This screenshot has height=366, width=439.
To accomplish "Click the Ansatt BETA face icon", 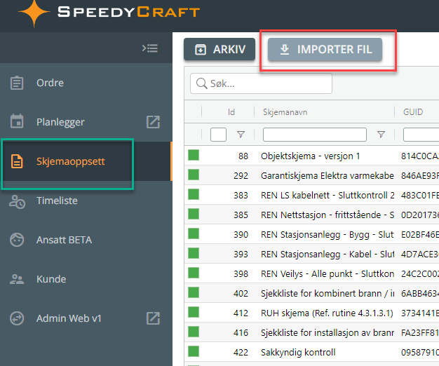I will [x=17, y=240].
